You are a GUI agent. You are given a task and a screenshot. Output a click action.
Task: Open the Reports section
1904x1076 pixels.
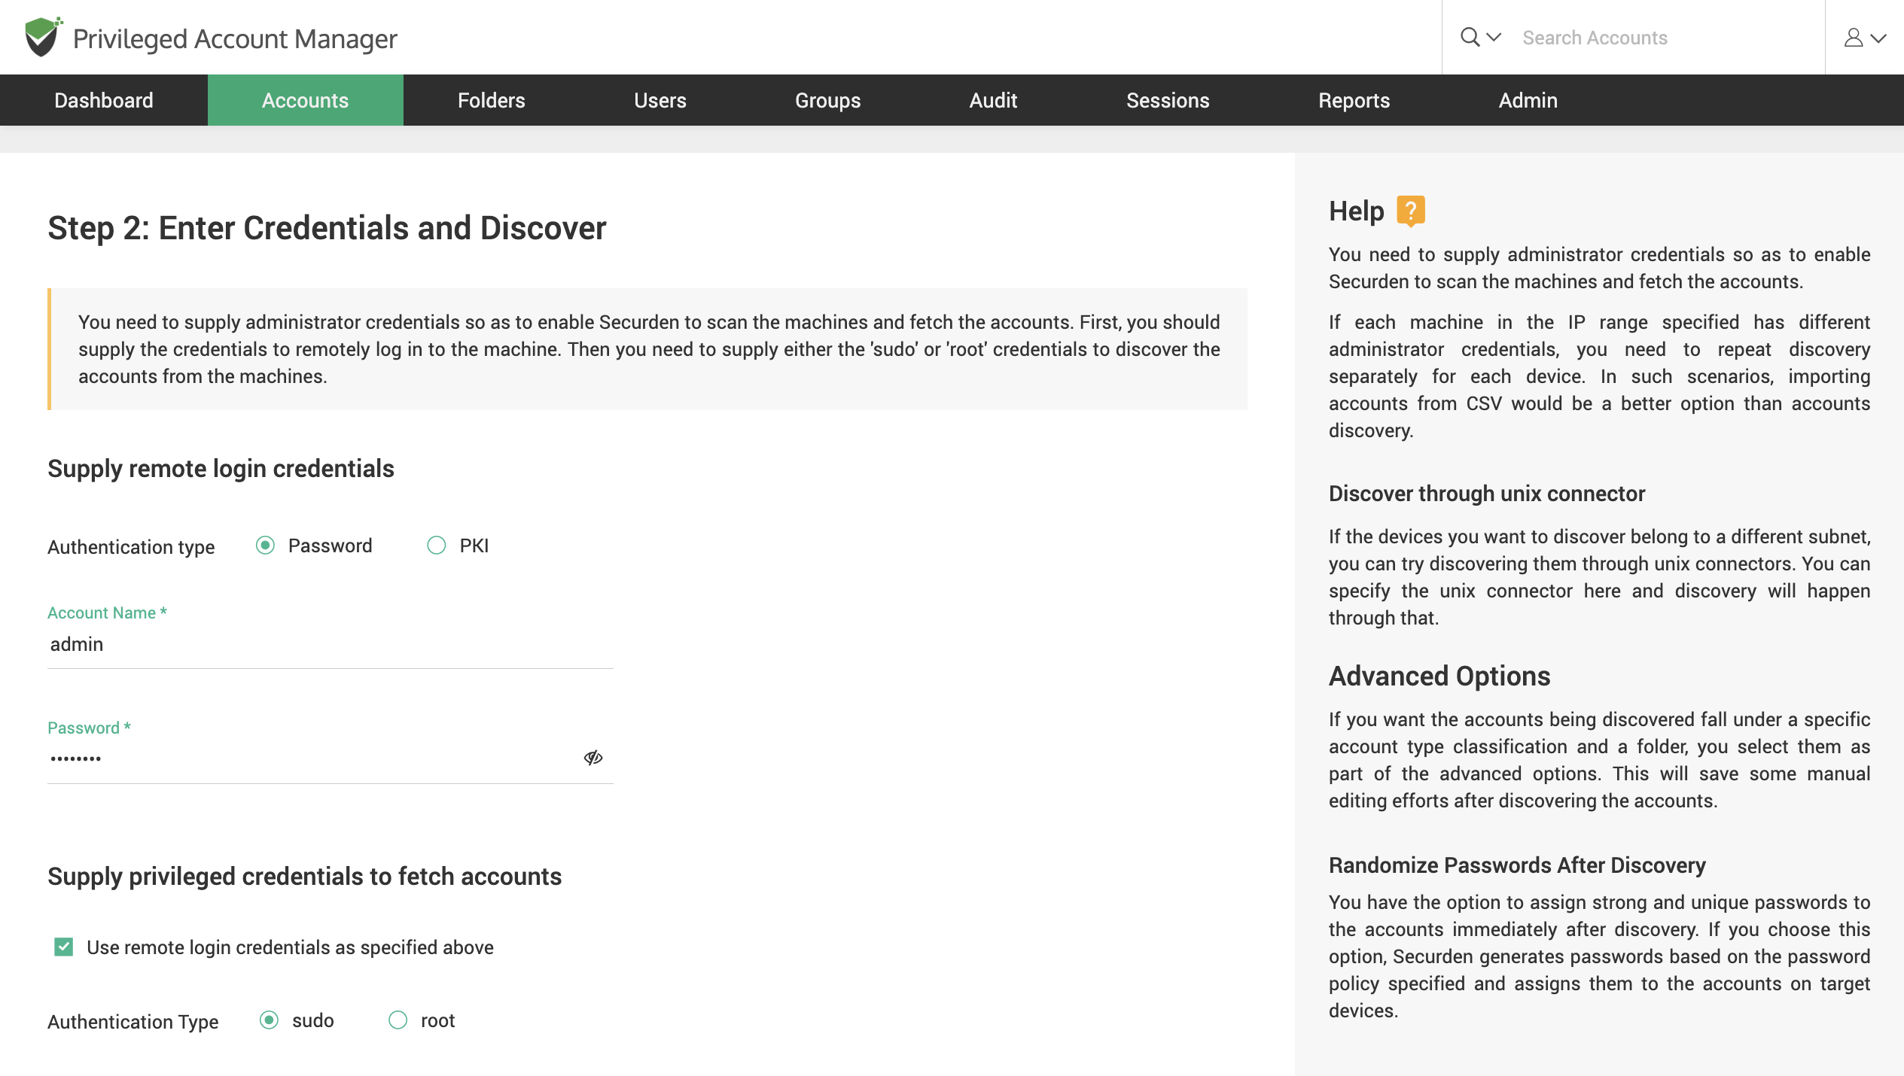point(1354,99)
